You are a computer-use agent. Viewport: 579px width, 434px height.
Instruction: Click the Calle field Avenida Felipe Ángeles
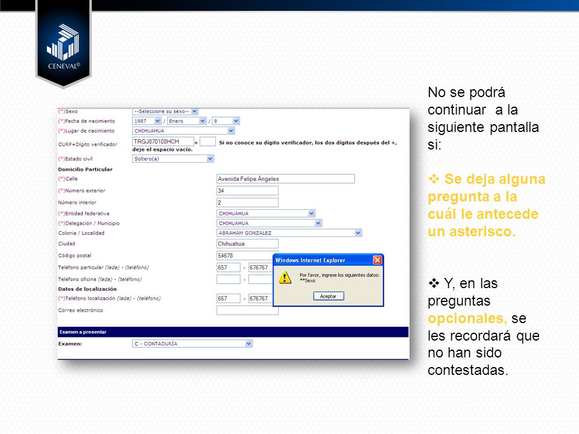[x=285, y=178]
